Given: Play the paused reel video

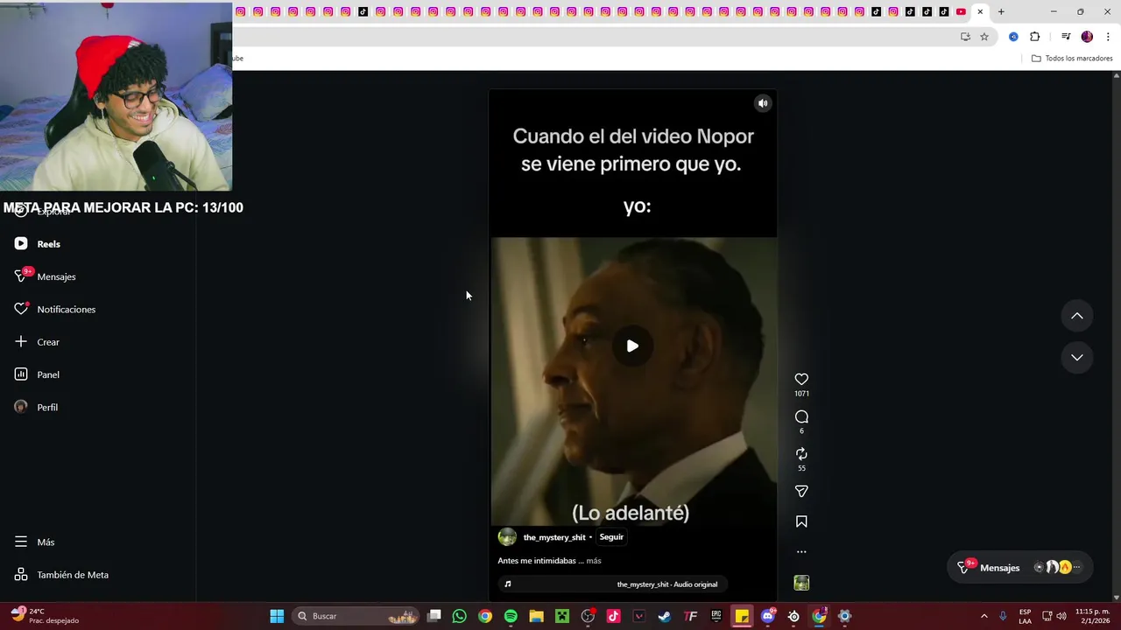Looking at the screenshot, I should (x=632, y=346).
